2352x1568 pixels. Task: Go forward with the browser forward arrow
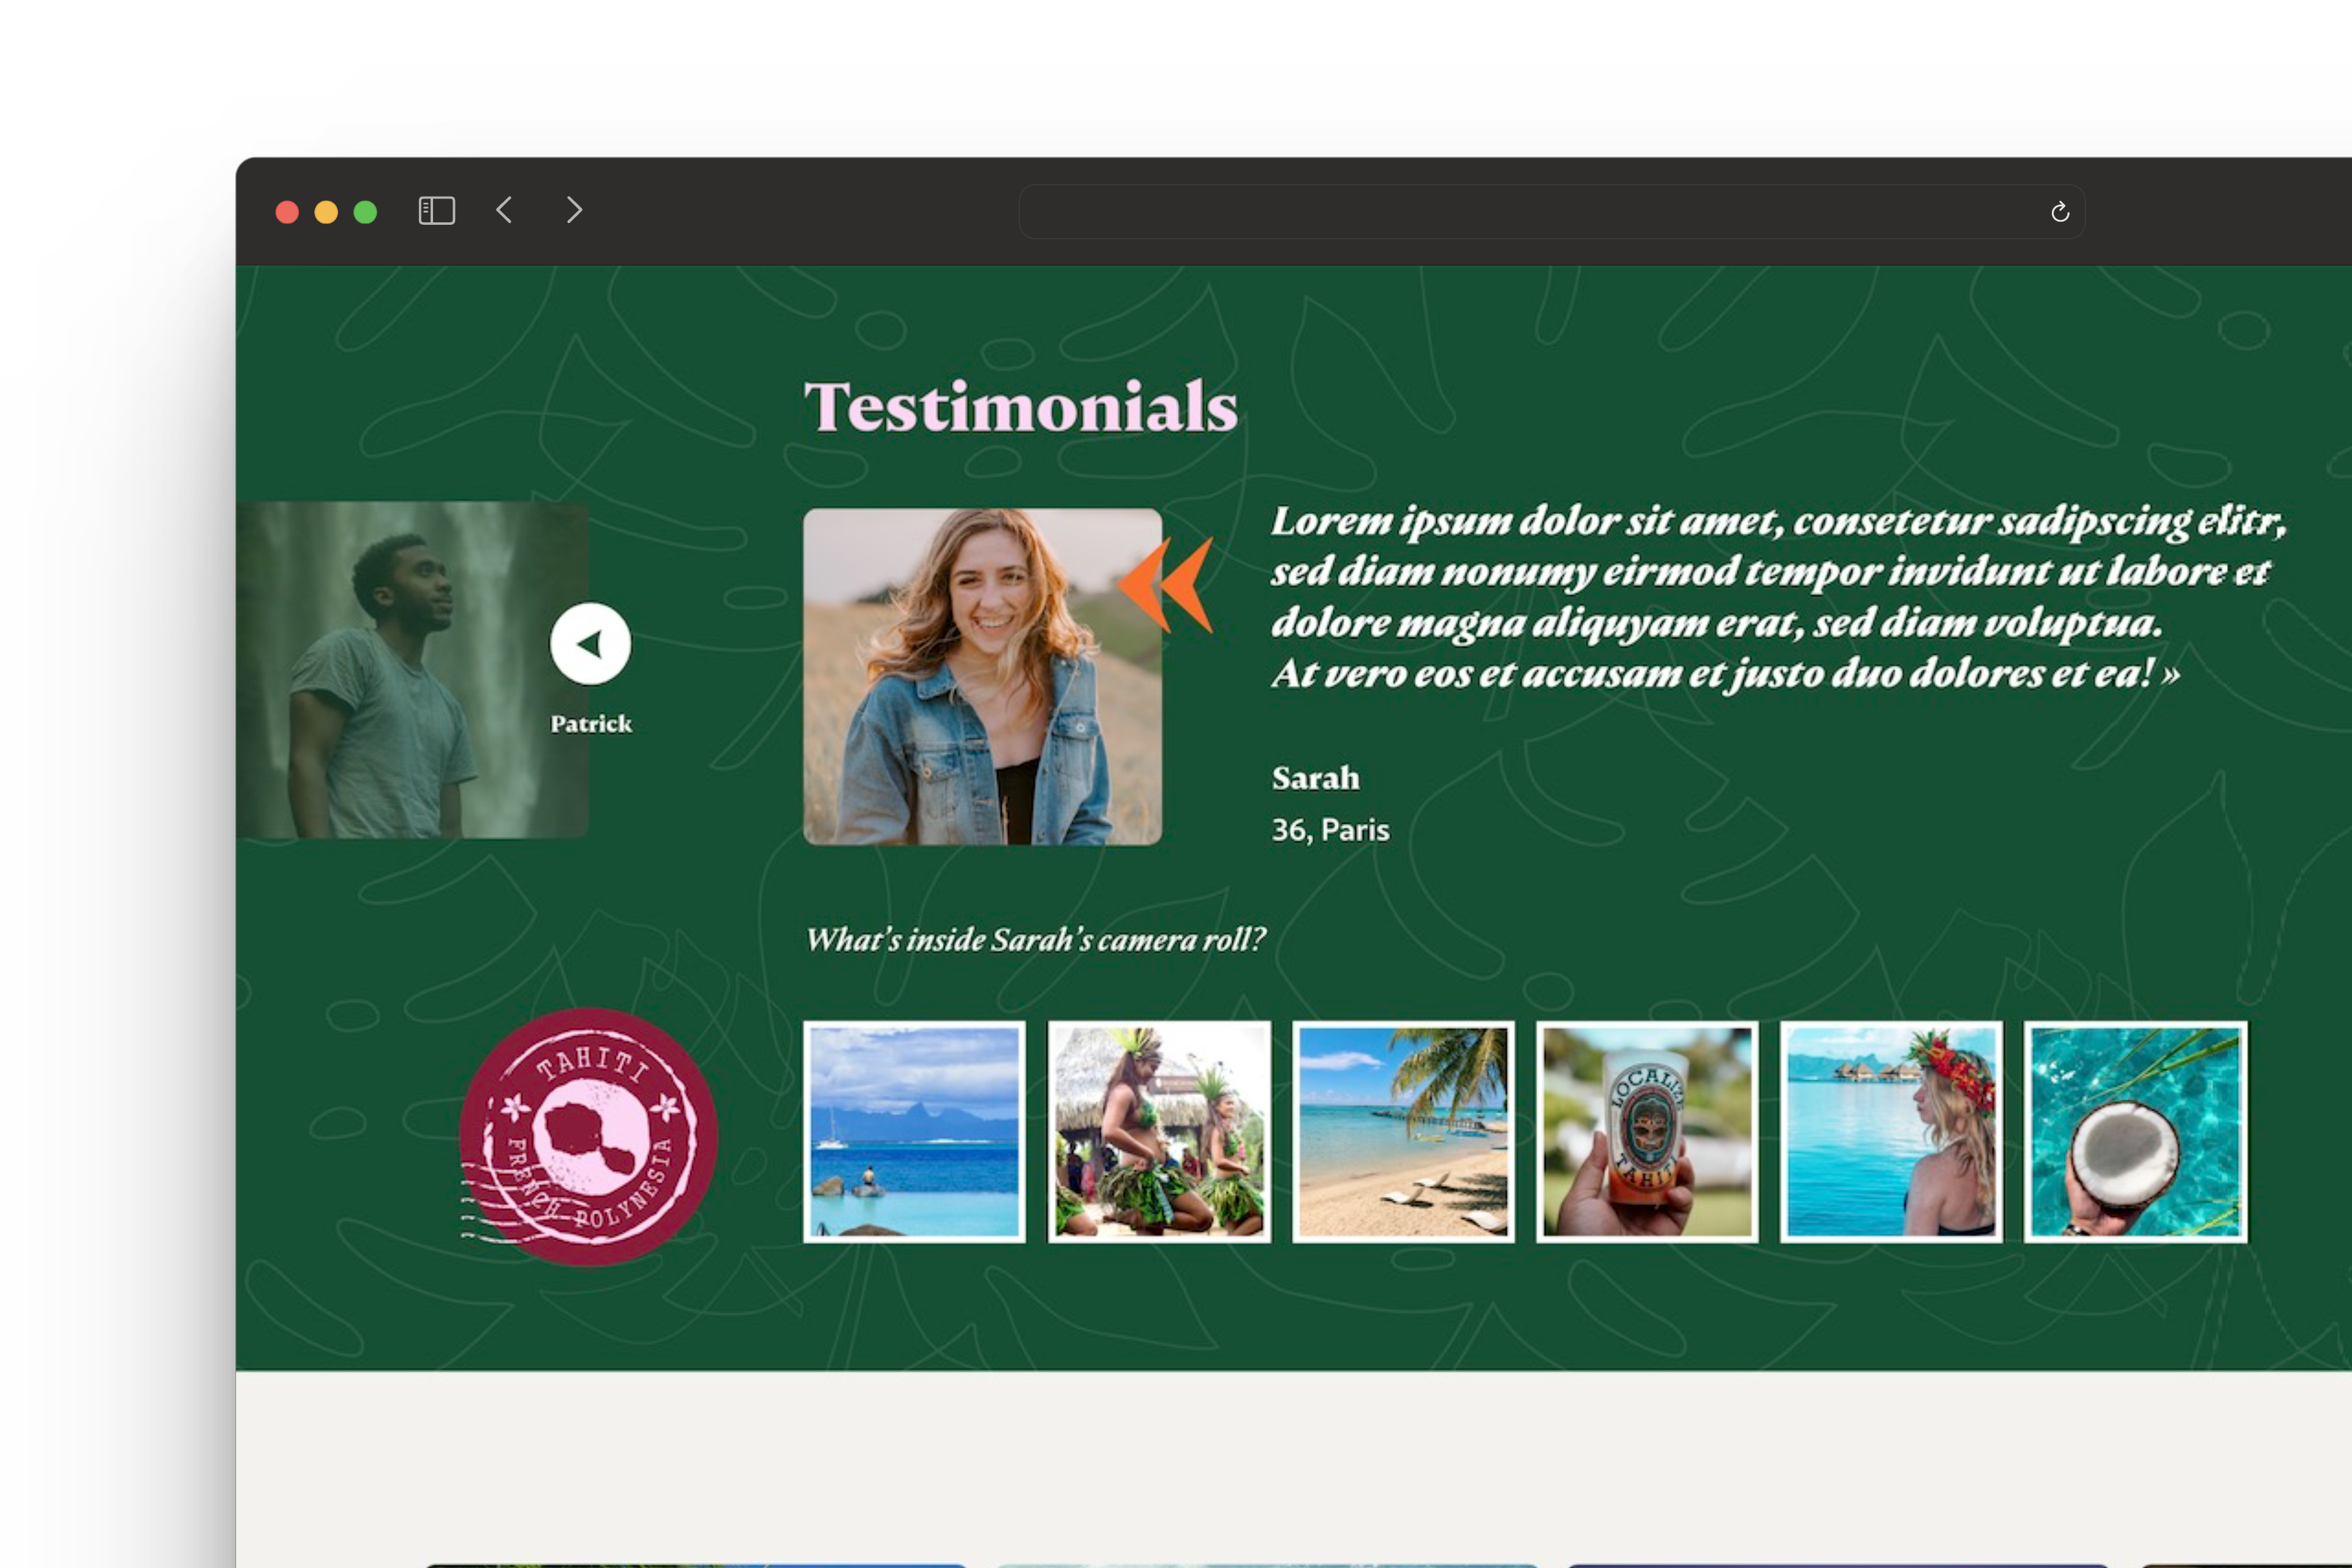(x=574, y=210)
